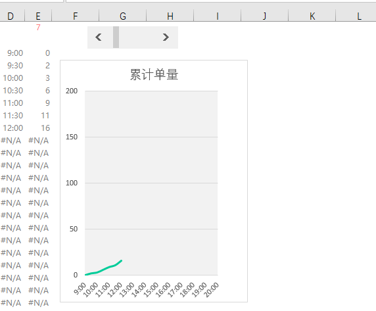Click the scrollbar thumb handle

point(116,37)
